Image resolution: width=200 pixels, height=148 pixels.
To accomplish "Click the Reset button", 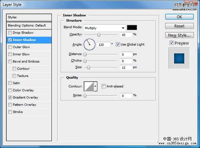I will coord(179,26).
